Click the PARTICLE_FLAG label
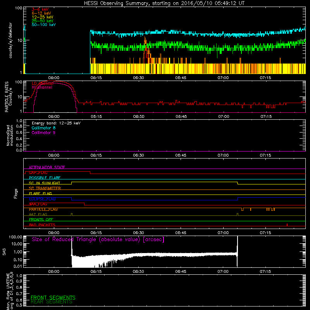The width and height of the screenshot is (310, 310). pyautogui.click(x=43, y=209)
